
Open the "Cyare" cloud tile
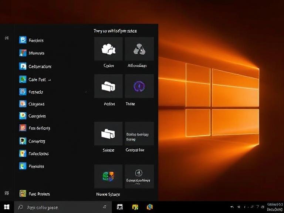[x=108, y=49]
